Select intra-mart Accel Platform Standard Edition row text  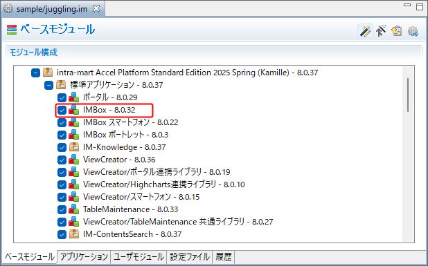coord(187,73)
